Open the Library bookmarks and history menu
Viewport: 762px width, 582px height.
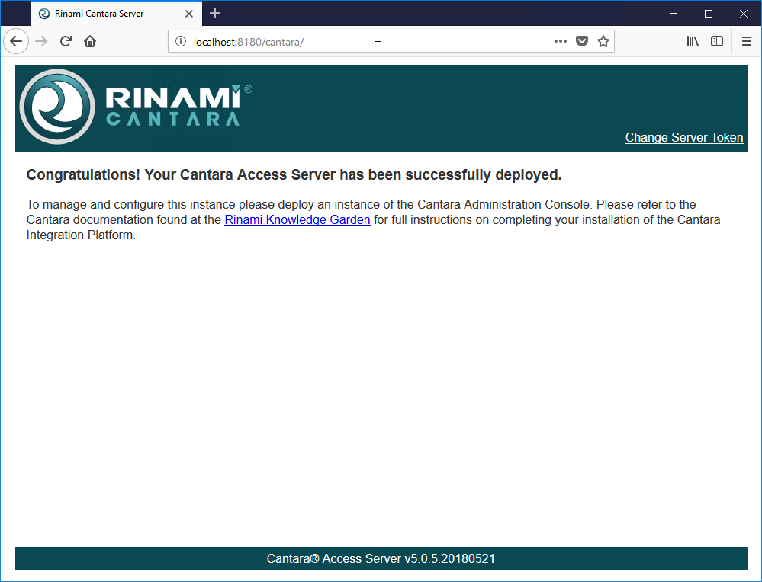coord(693,41)
